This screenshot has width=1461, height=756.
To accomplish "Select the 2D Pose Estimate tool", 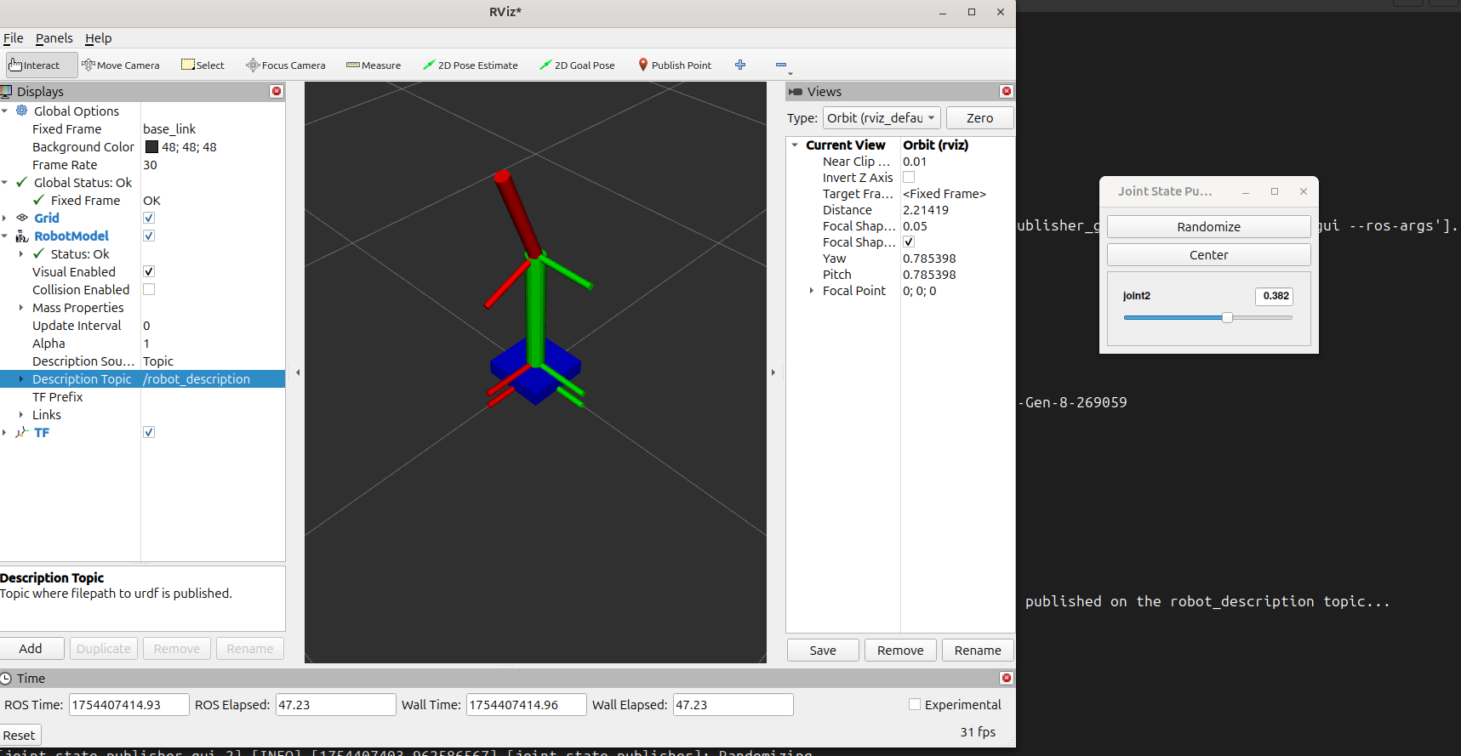I will click(471, 65).
